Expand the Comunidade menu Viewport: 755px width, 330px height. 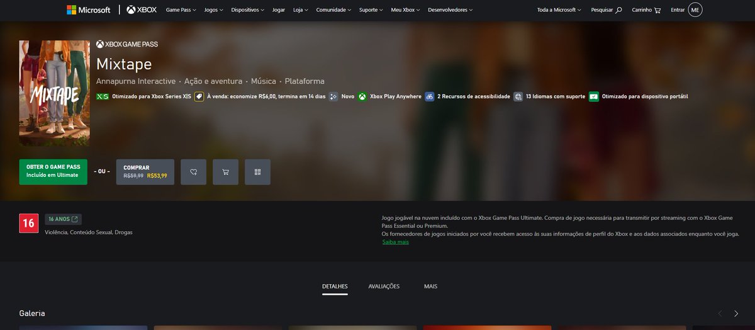point(333,10)
